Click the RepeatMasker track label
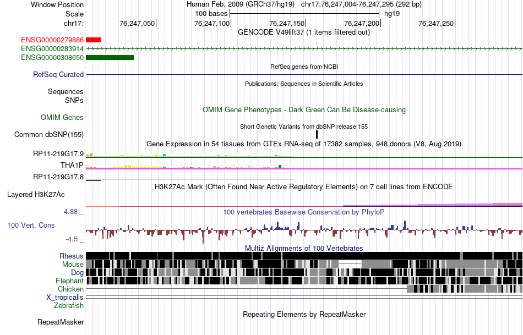Image resolution: width=523 pixels, height=335 pixels. pos(61,322)
